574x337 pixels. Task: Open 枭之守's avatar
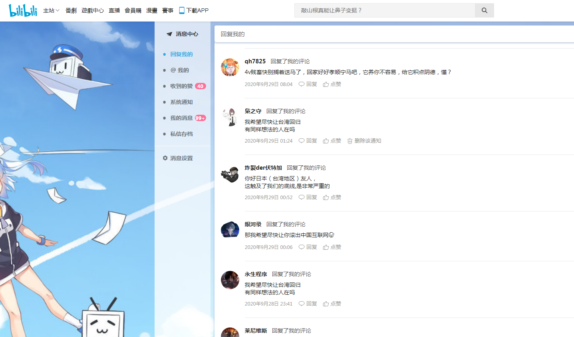point(230,117)
